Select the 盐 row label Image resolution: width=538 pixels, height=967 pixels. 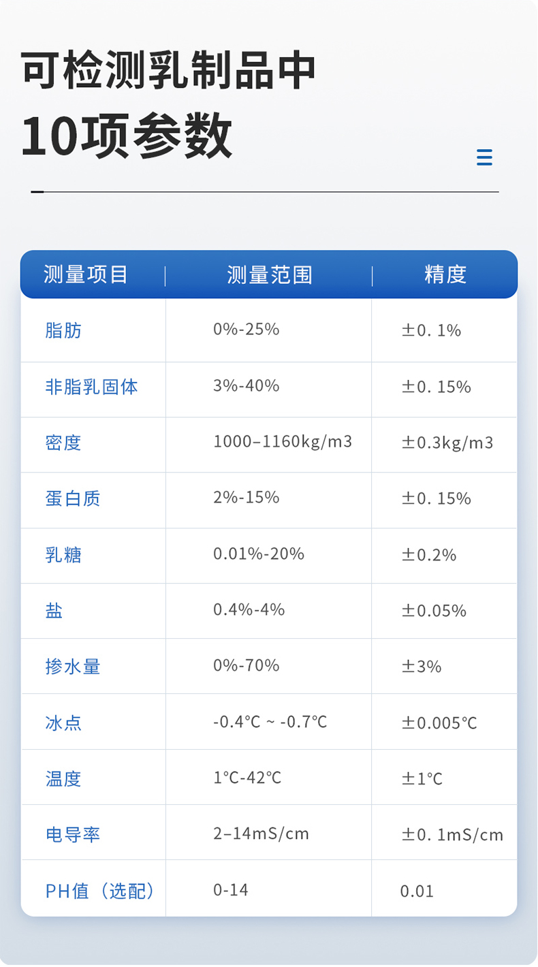(54, 611)
